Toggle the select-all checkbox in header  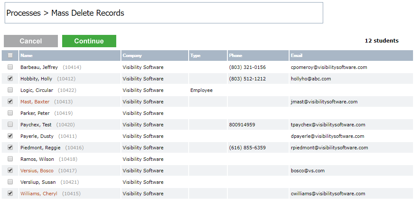(x=10, y=55)
